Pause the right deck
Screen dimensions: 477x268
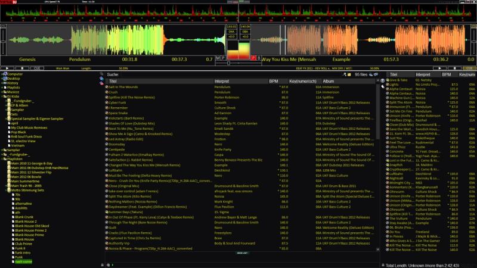click(454, 68)
